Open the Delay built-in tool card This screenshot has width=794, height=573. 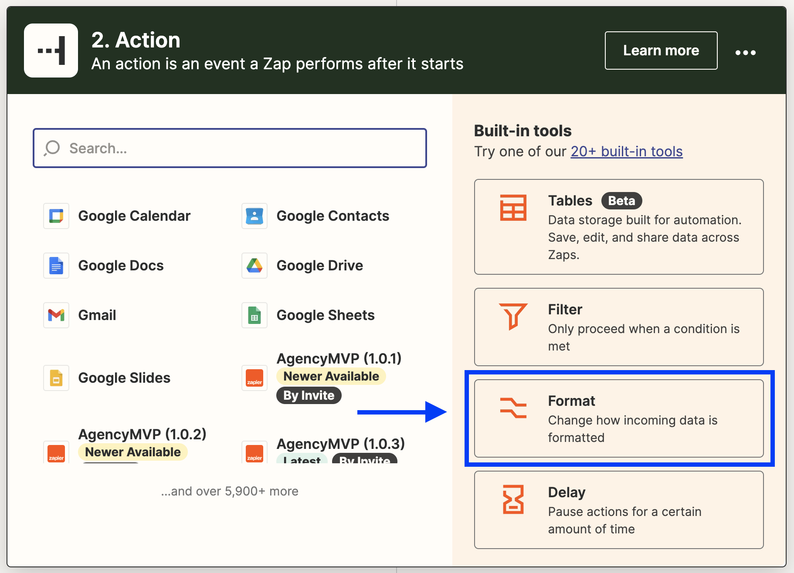click(x=619, y=510)
